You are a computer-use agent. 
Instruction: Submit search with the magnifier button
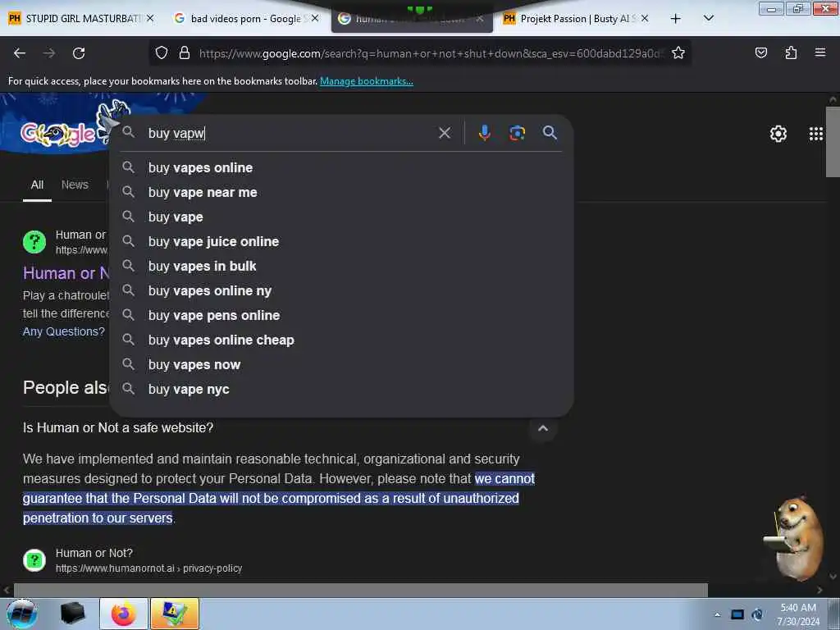pos(550,132)
